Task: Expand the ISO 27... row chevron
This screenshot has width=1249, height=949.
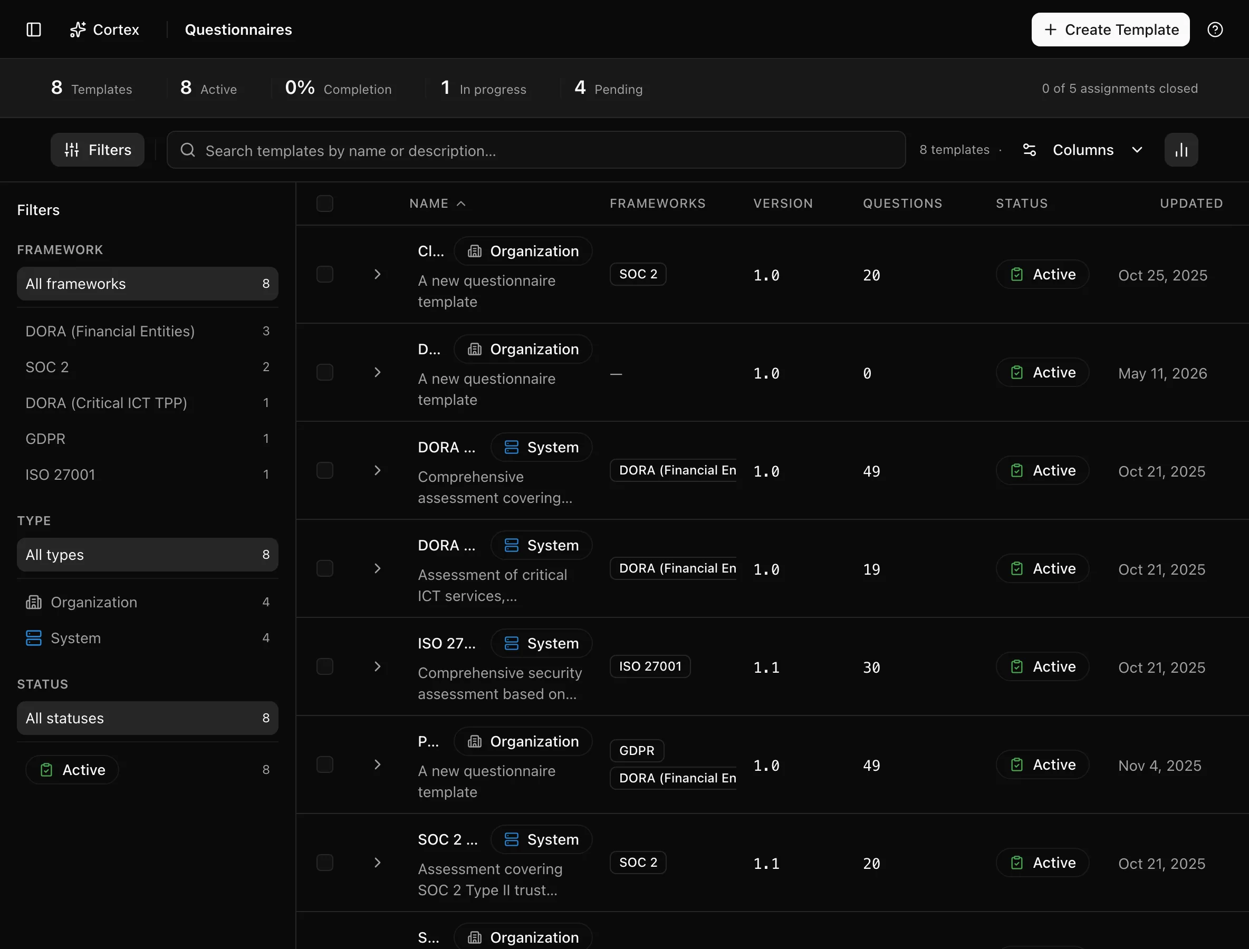Action: [378, 666]
